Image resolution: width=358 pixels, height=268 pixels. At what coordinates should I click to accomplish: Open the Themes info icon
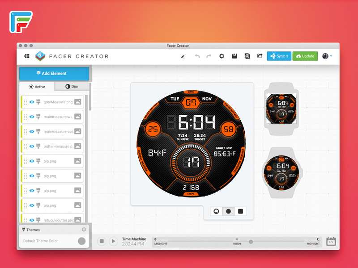point(84,230)
